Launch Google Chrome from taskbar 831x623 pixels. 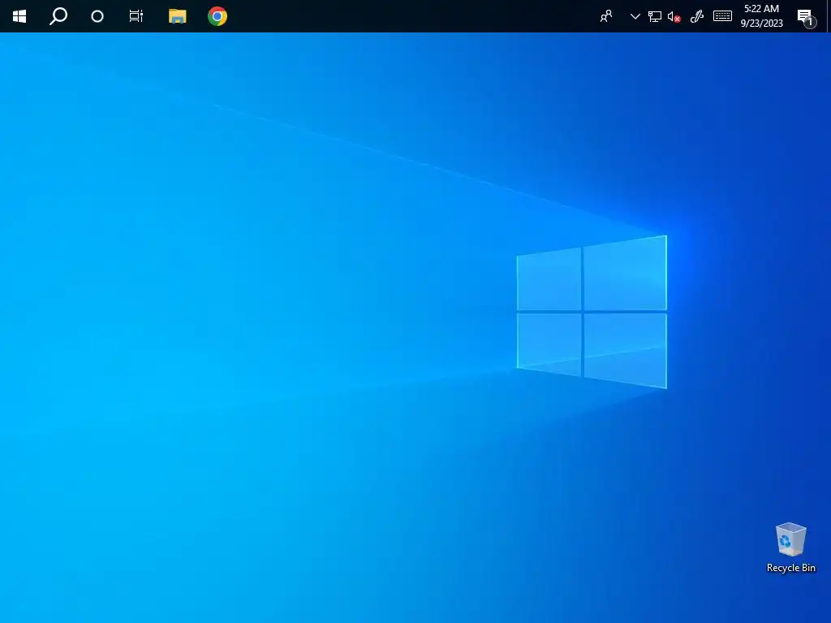point(217,16)
